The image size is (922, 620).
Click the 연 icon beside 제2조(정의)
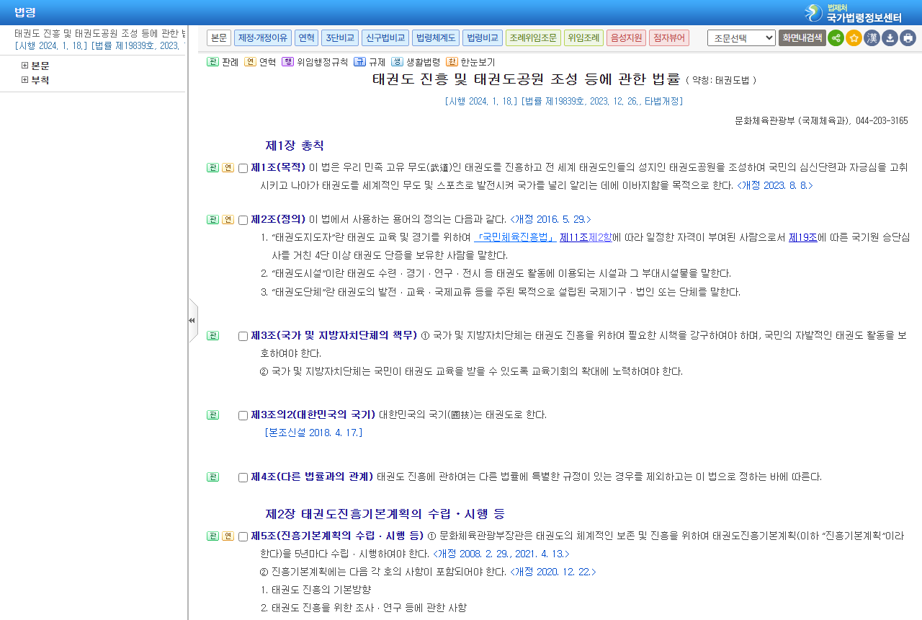tap(228, 220)
